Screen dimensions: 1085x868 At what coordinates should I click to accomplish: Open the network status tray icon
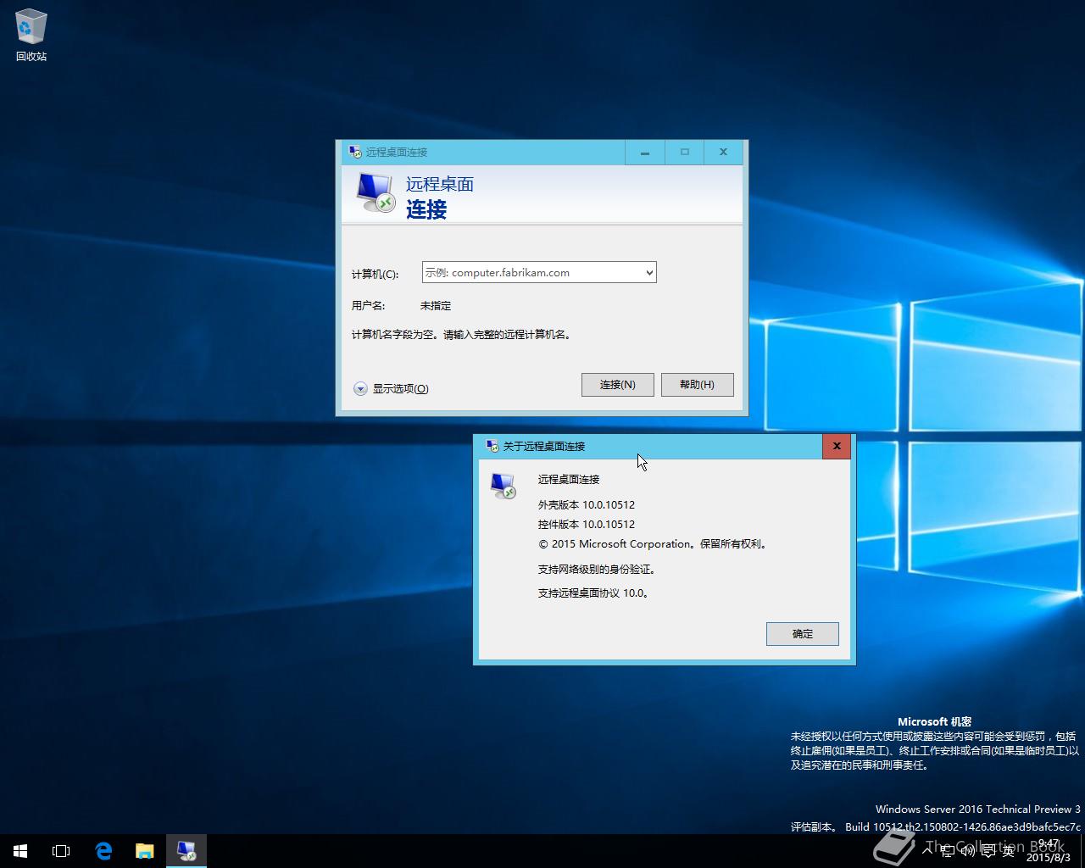click(948, 851)
